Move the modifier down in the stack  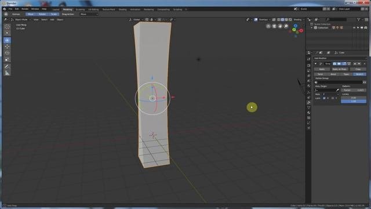pos(359,64)
